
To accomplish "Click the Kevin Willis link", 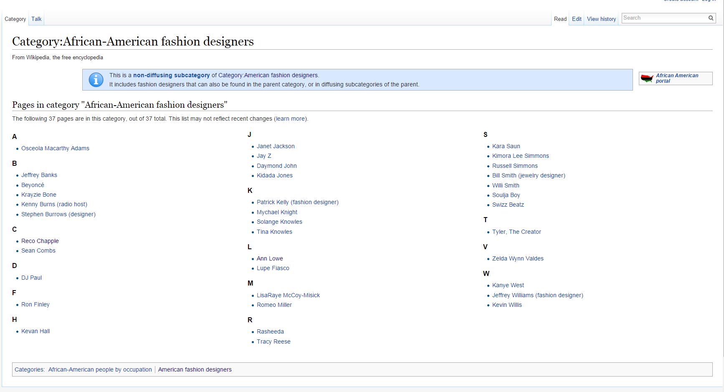I will pyautogui.click(x=507, y=305).
